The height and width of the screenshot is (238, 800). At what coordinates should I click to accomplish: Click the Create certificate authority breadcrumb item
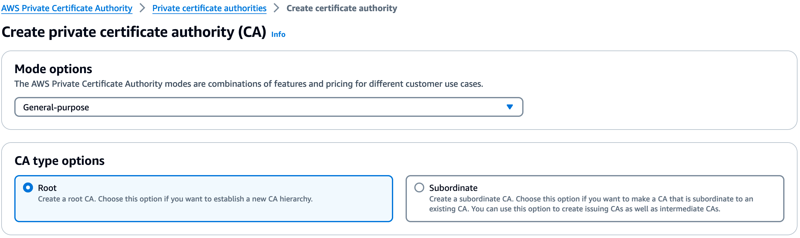(342, 8)
